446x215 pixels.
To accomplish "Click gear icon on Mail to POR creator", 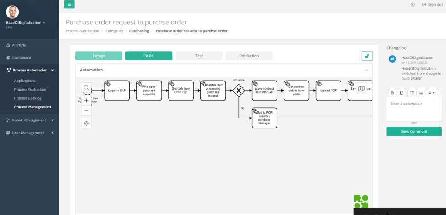I will [255, 111].
